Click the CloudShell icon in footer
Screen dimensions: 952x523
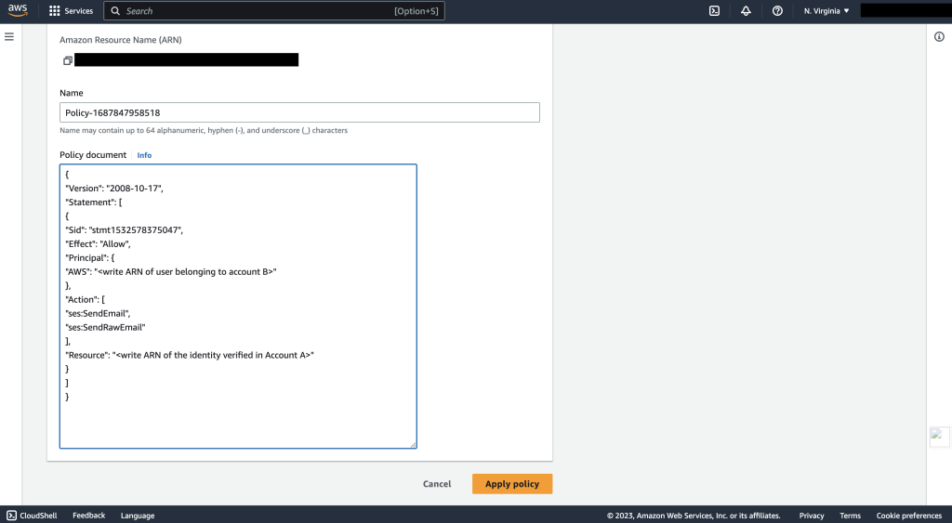pyautogui.click(x=11, y=516)
